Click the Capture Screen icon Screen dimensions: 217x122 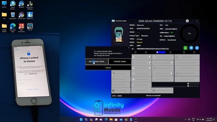(x=113, y=21)
